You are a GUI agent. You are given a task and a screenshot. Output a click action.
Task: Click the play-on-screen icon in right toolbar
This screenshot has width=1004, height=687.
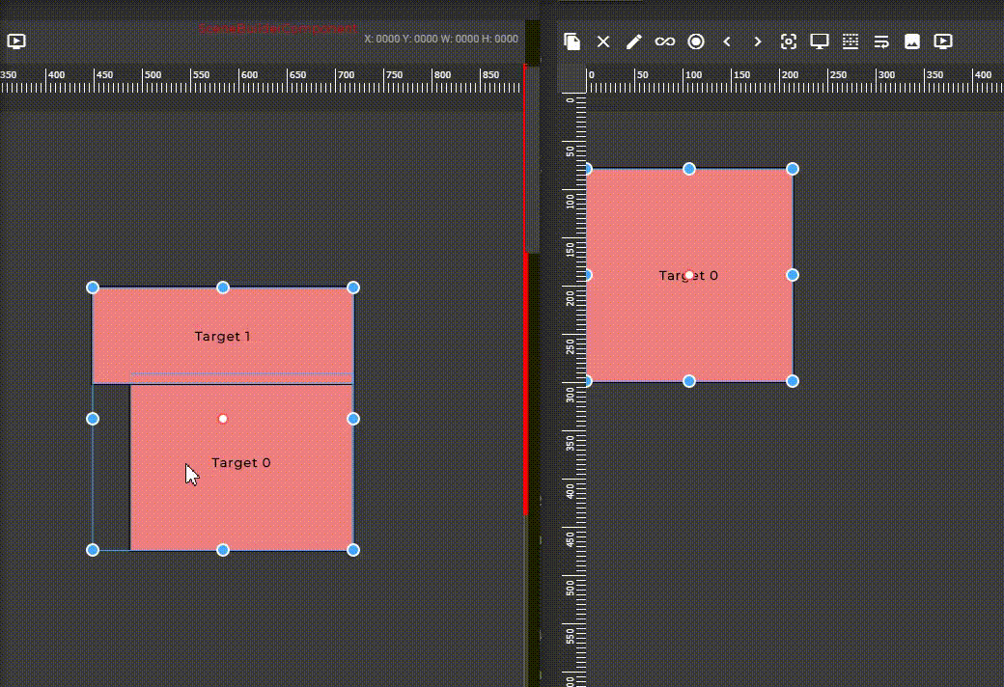click(942, 41)
